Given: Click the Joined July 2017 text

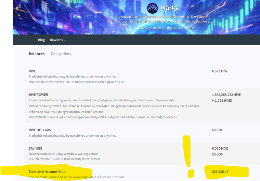Looking at the screenshot, I should click(x=183, y=28).
